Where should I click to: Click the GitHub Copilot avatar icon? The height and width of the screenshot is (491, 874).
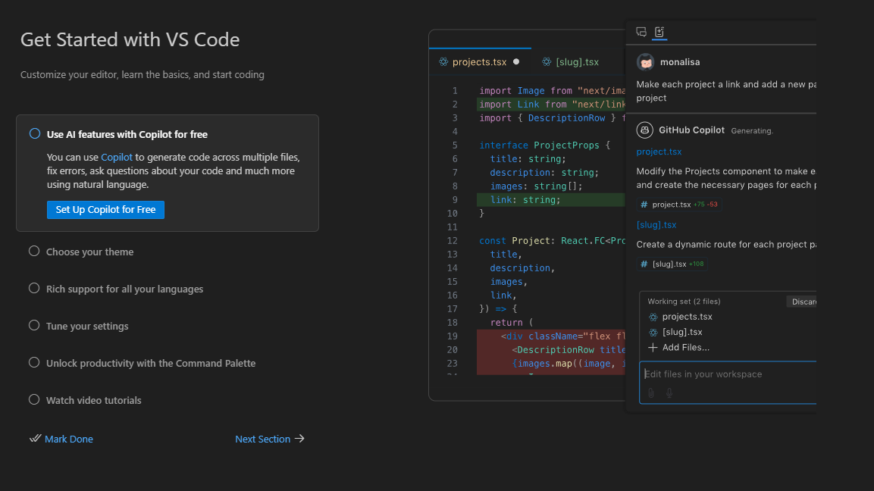tap(645, 130)
